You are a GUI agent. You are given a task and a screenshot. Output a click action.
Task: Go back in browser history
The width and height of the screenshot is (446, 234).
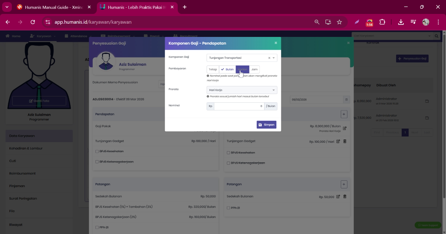tap(8, 22)
